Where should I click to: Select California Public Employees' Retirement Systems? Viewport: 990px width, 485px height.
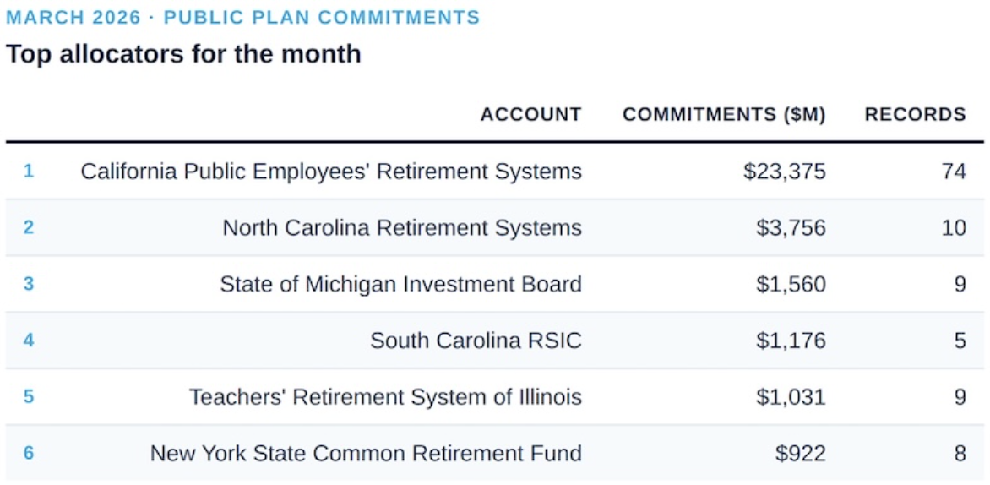pyautogui.click(x=331, y=172)
